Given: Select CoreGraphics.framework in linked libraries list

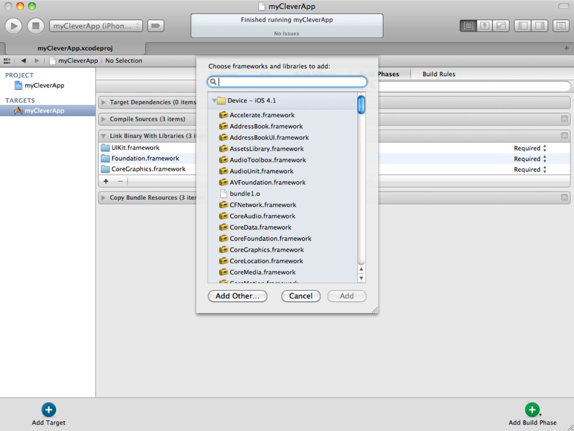Looking at the screenshot, I should point(148,169).
